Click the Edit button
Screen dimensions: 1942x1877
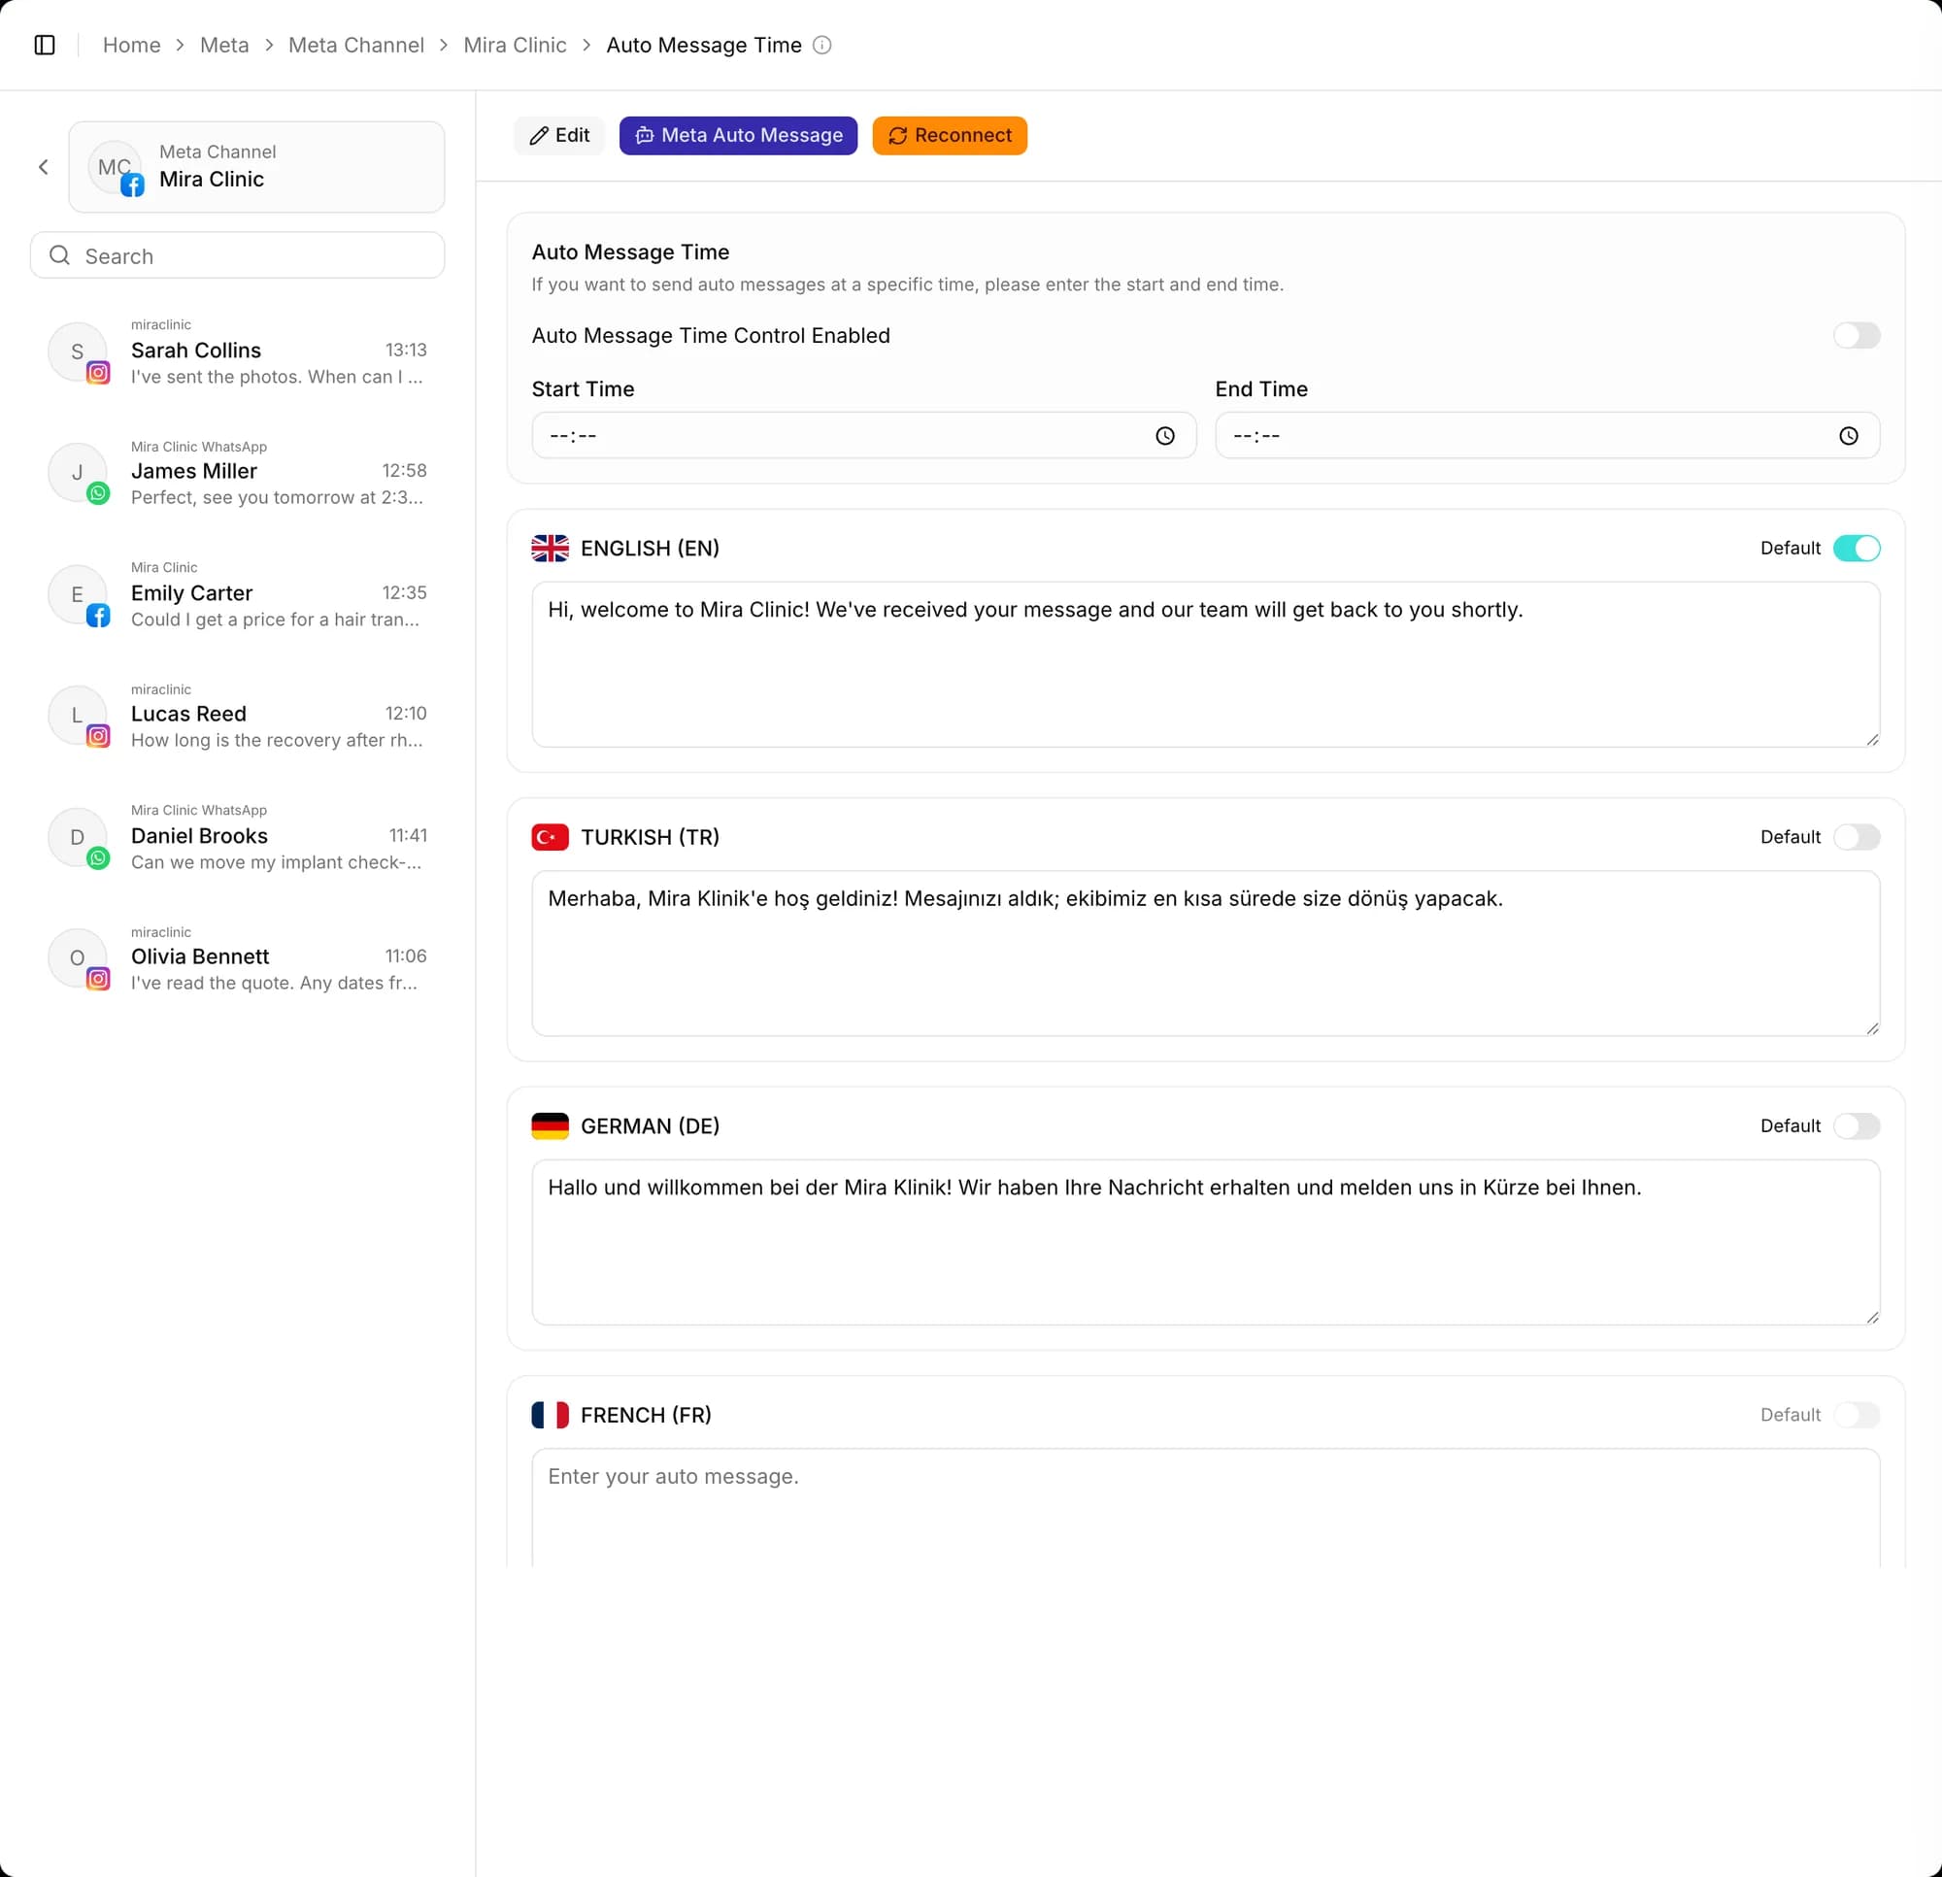pos(559,135)
